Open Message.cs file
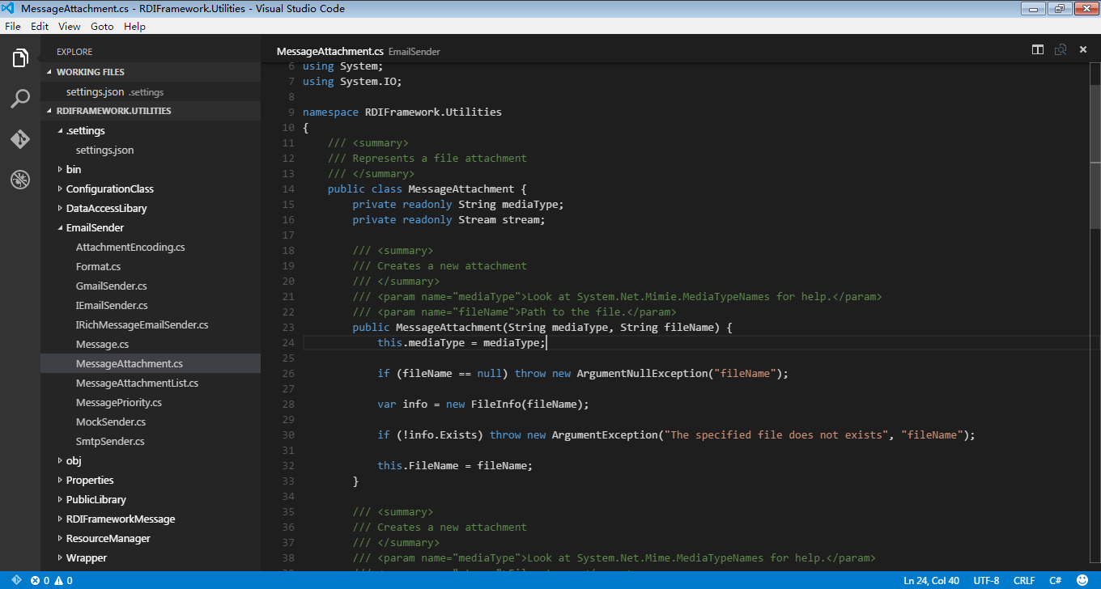Screen dimensions: 1101x589 [151, 344]
